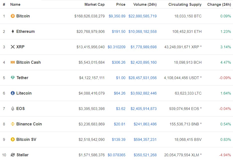Select Ethereum market cap $20,768,979,806
This screenshot has width=233, height=162.
pyautogui.click(x=90, y=32)
